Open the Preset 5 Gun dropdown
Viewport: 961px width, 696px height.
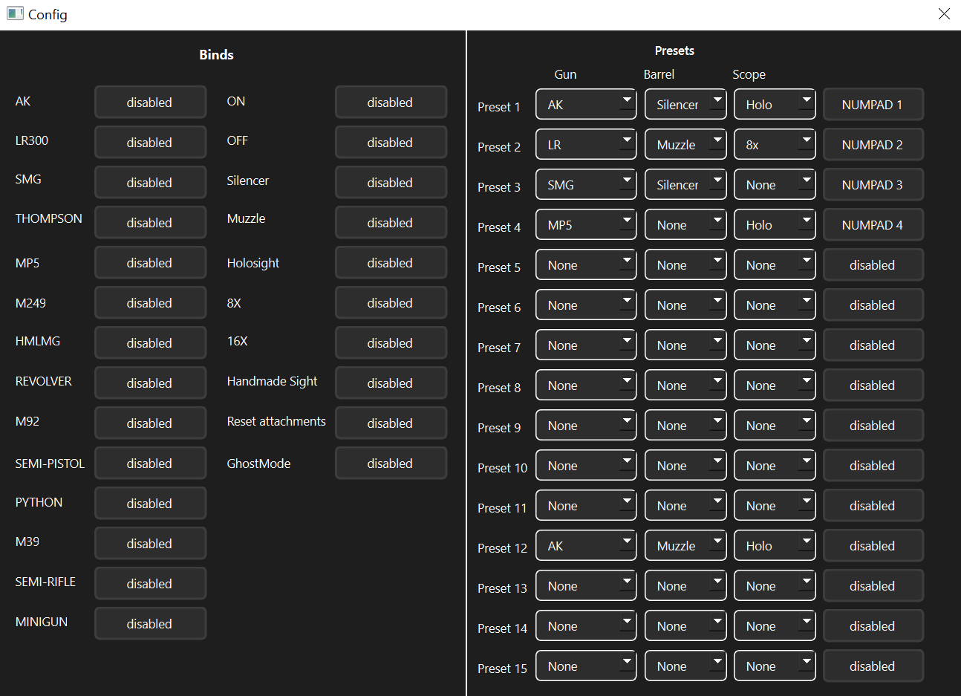[x=586, y=264]
